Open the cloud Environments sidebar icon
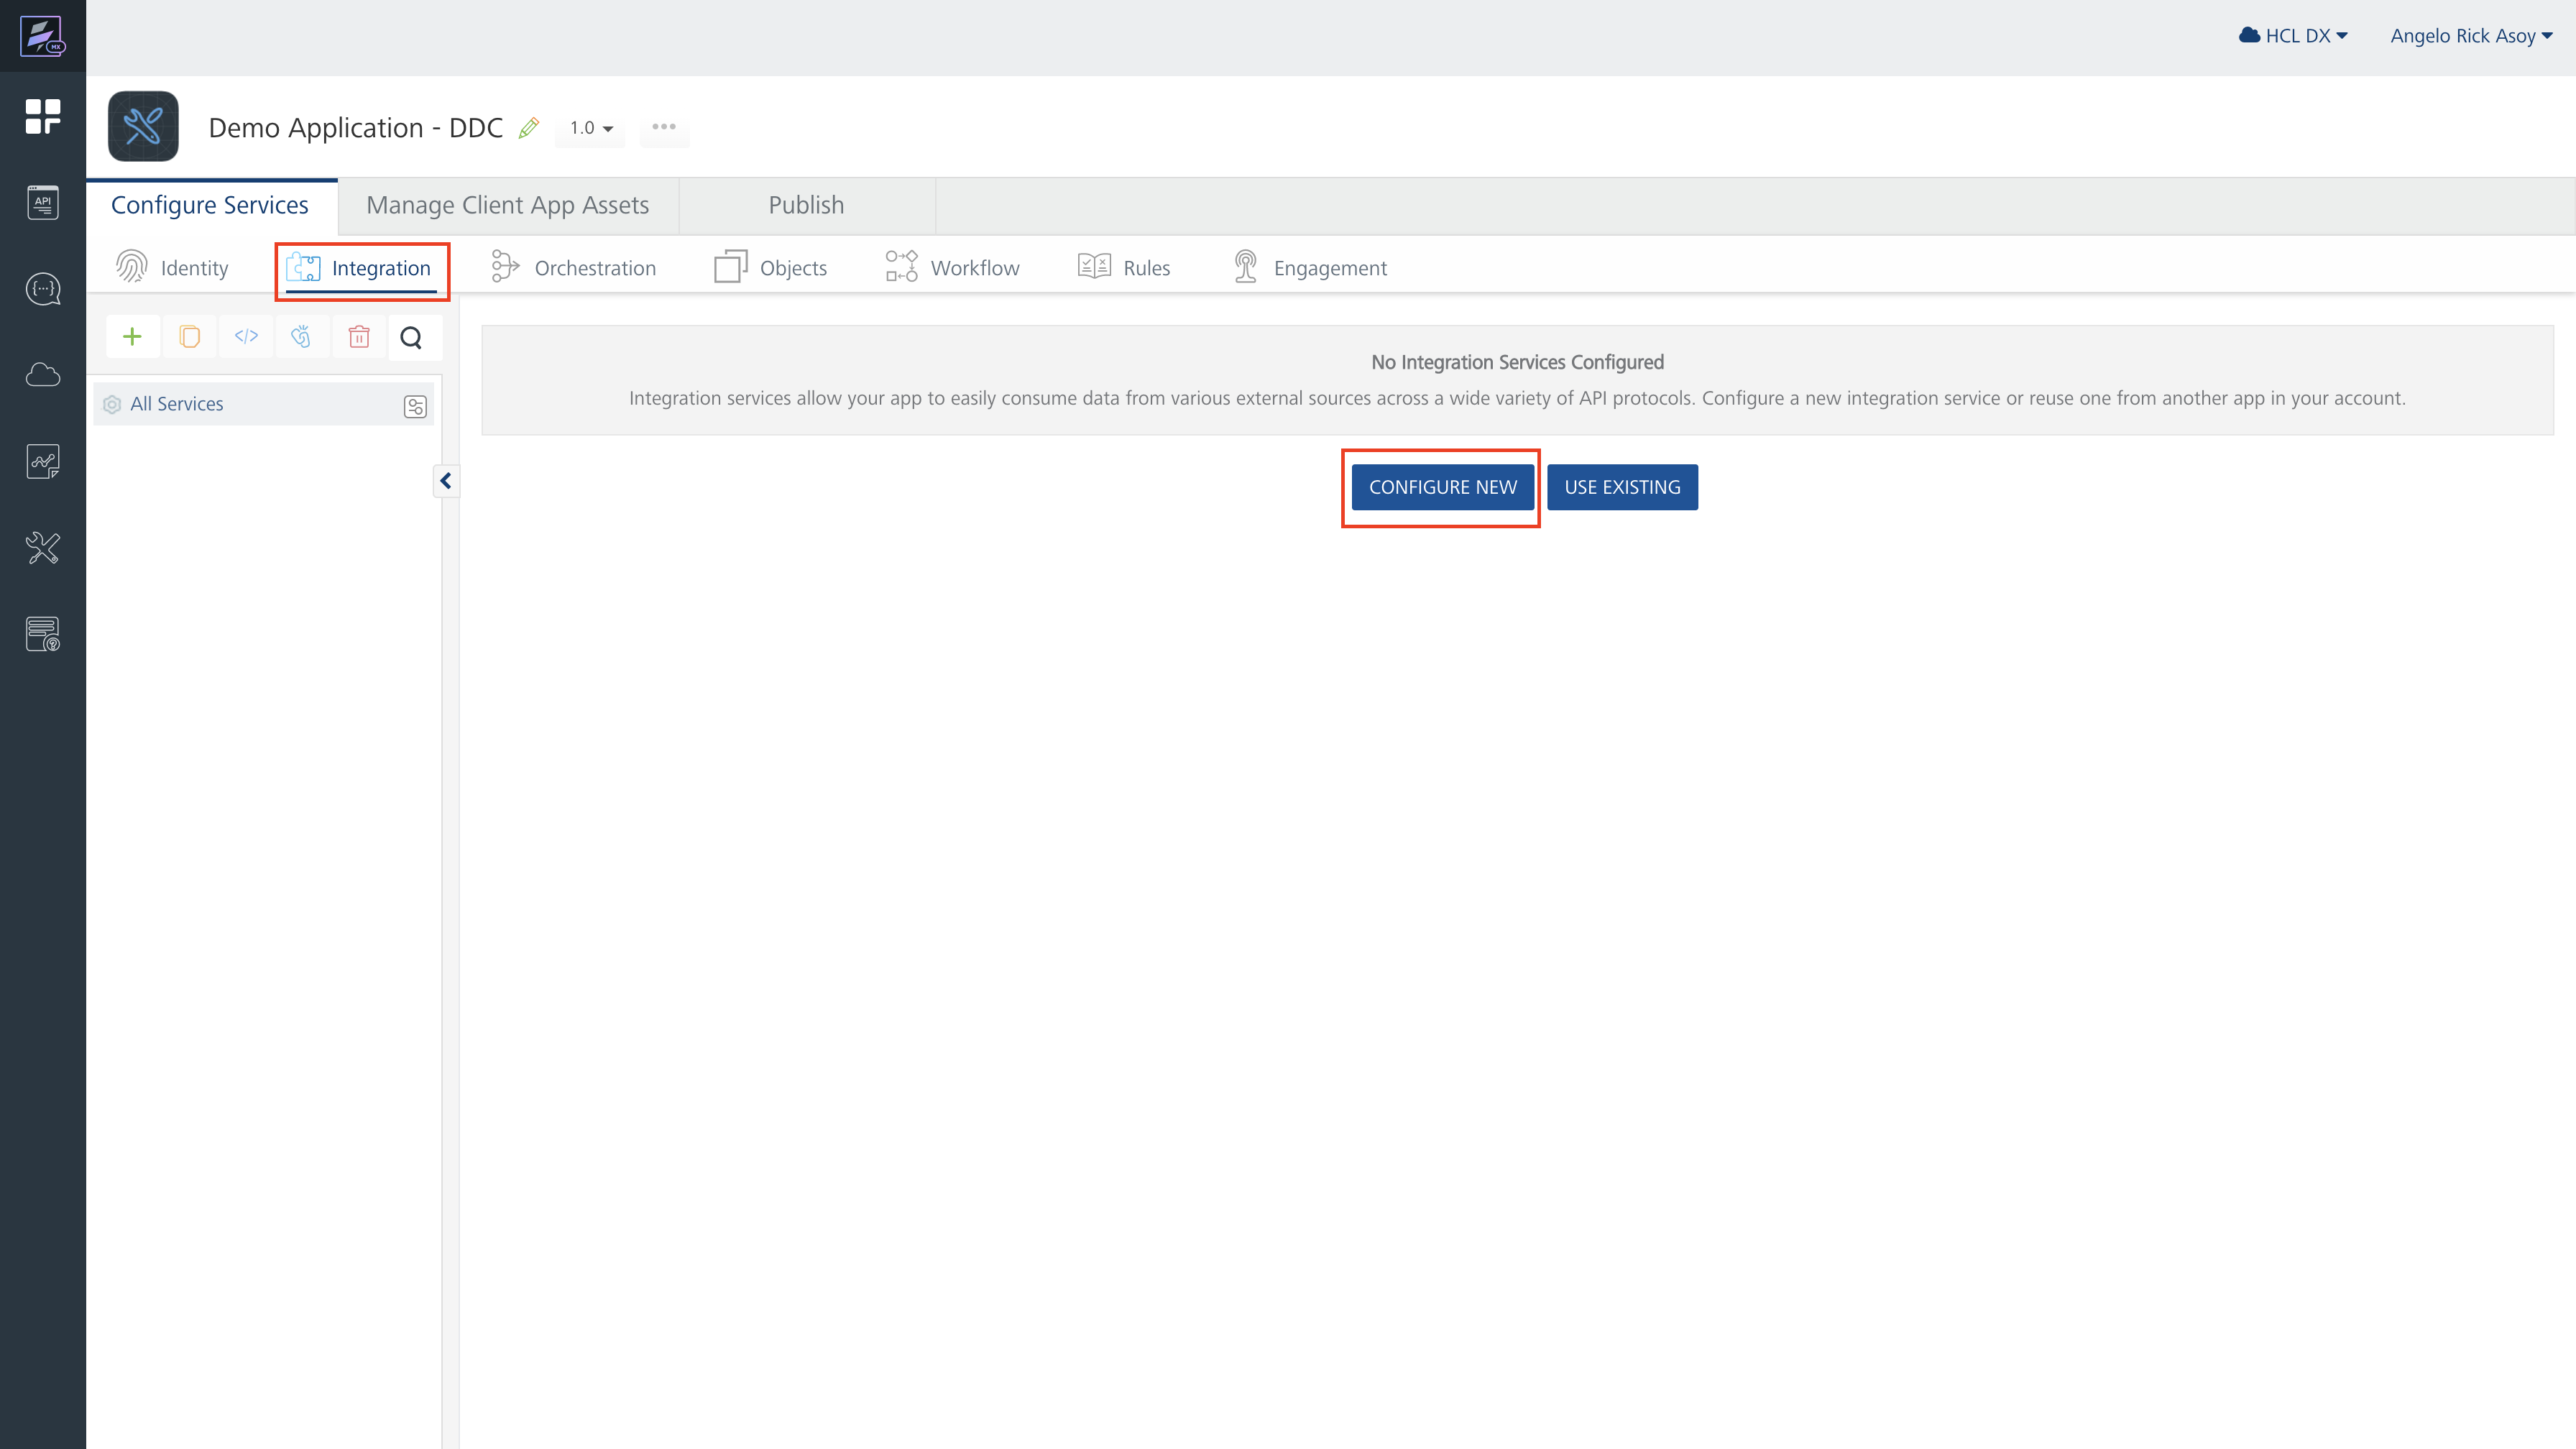2576x1449 pixels. click(43, 375)
